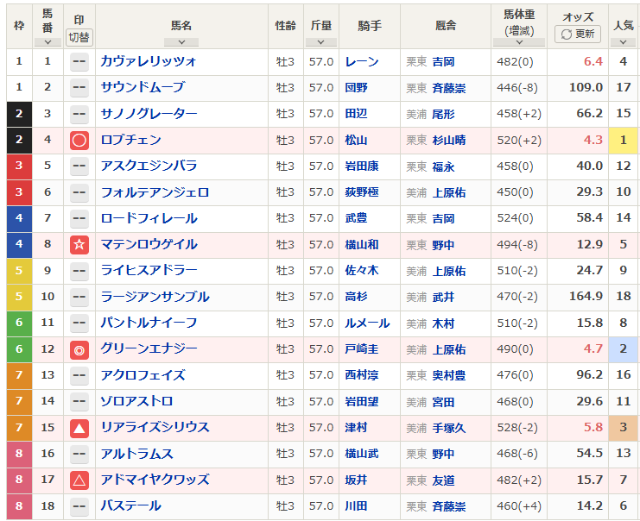Open the empty mark selector for カヴァレリッツォ

pyautogui.click(x=79, y=61)
